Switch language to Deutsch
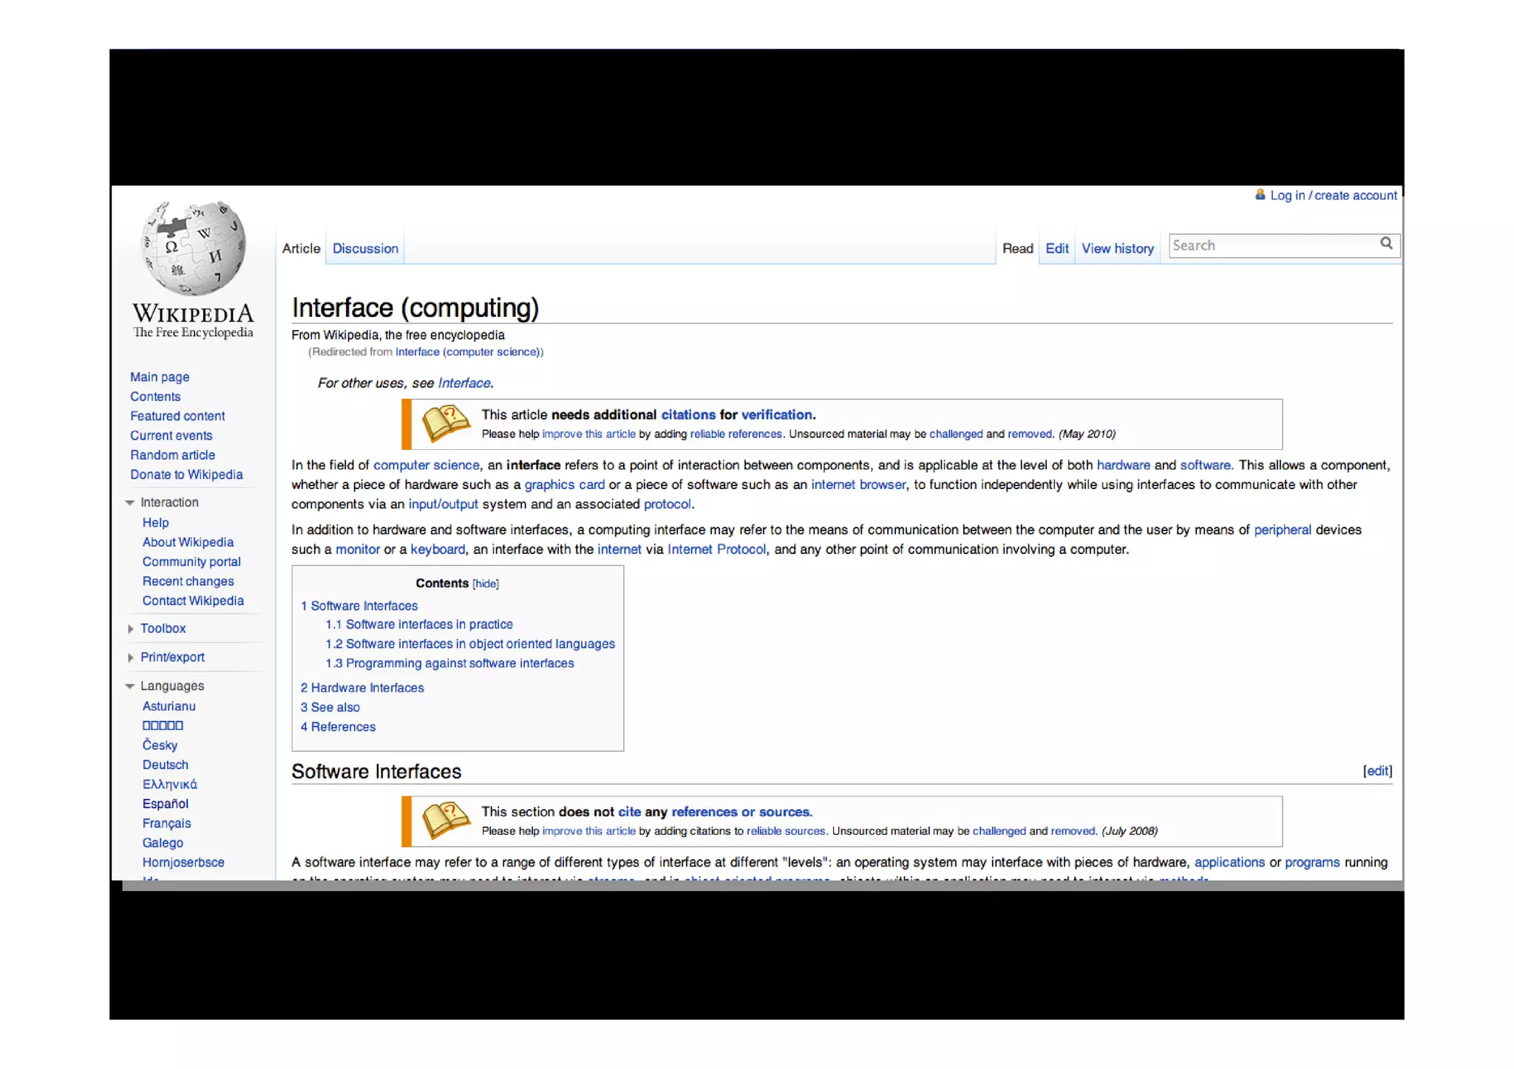Image resolution: width=1514 pixels, height=1069 pixels. (x=165, y=765)
